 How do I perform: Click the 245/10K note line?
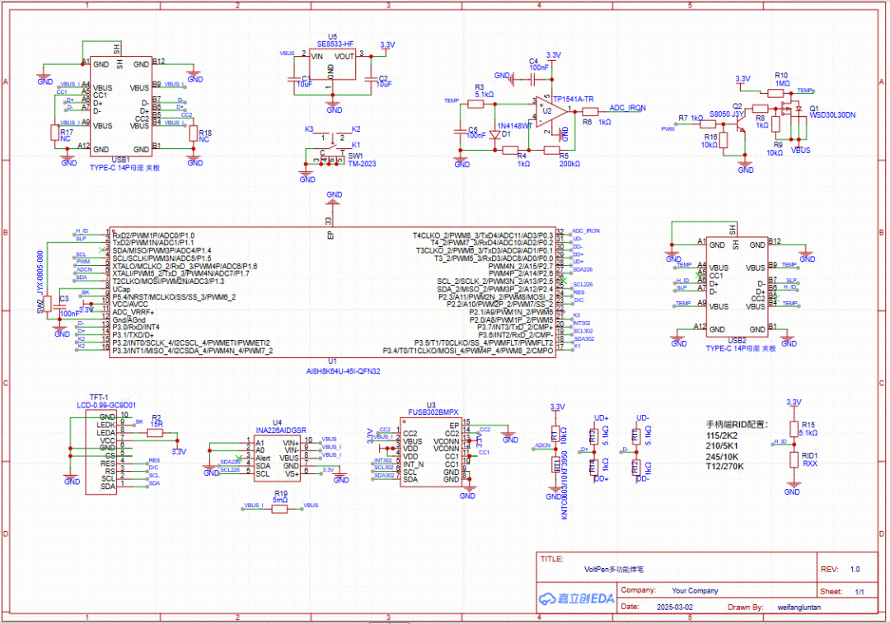(x=722, y=457)
